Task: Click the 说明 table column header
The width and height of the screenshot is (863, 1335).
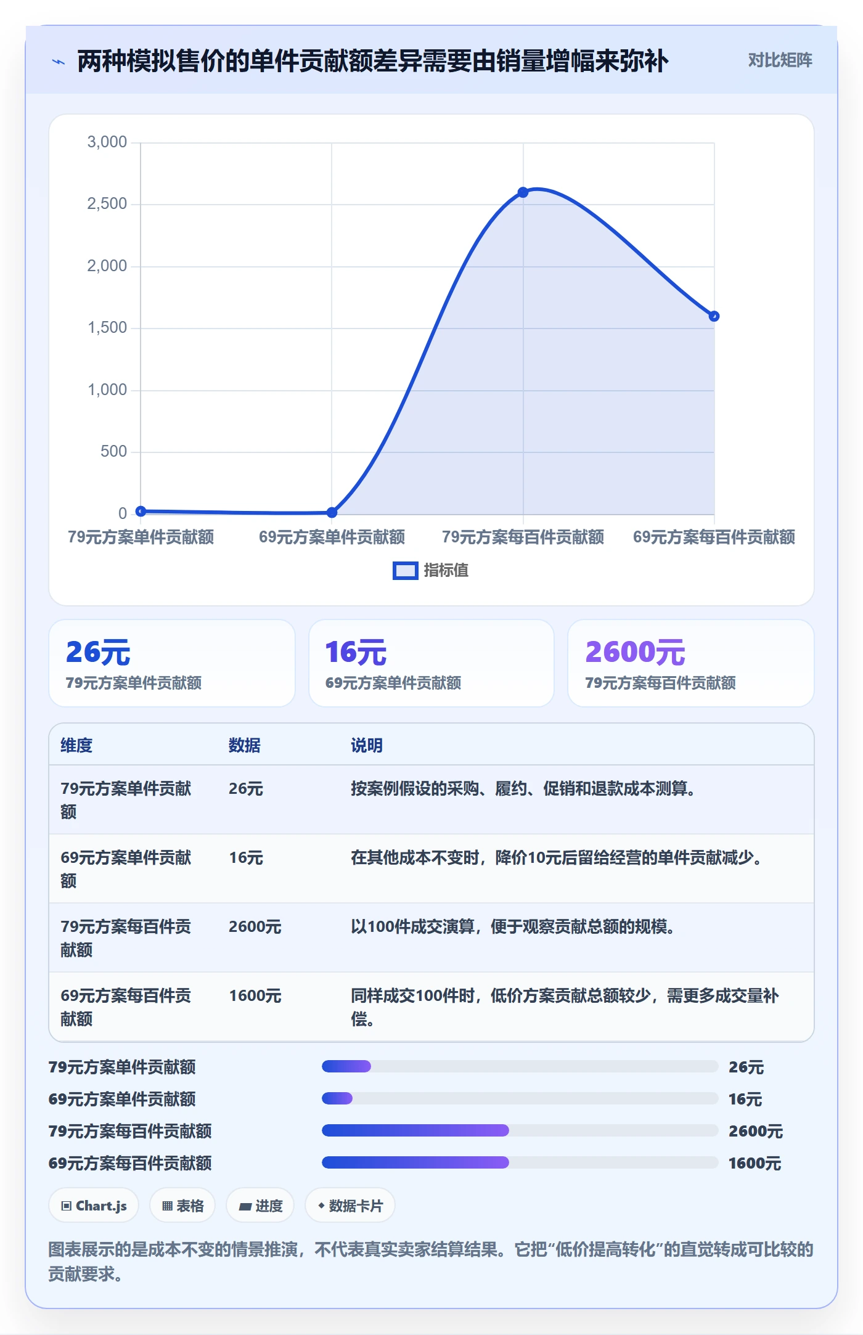Action: 367,745
